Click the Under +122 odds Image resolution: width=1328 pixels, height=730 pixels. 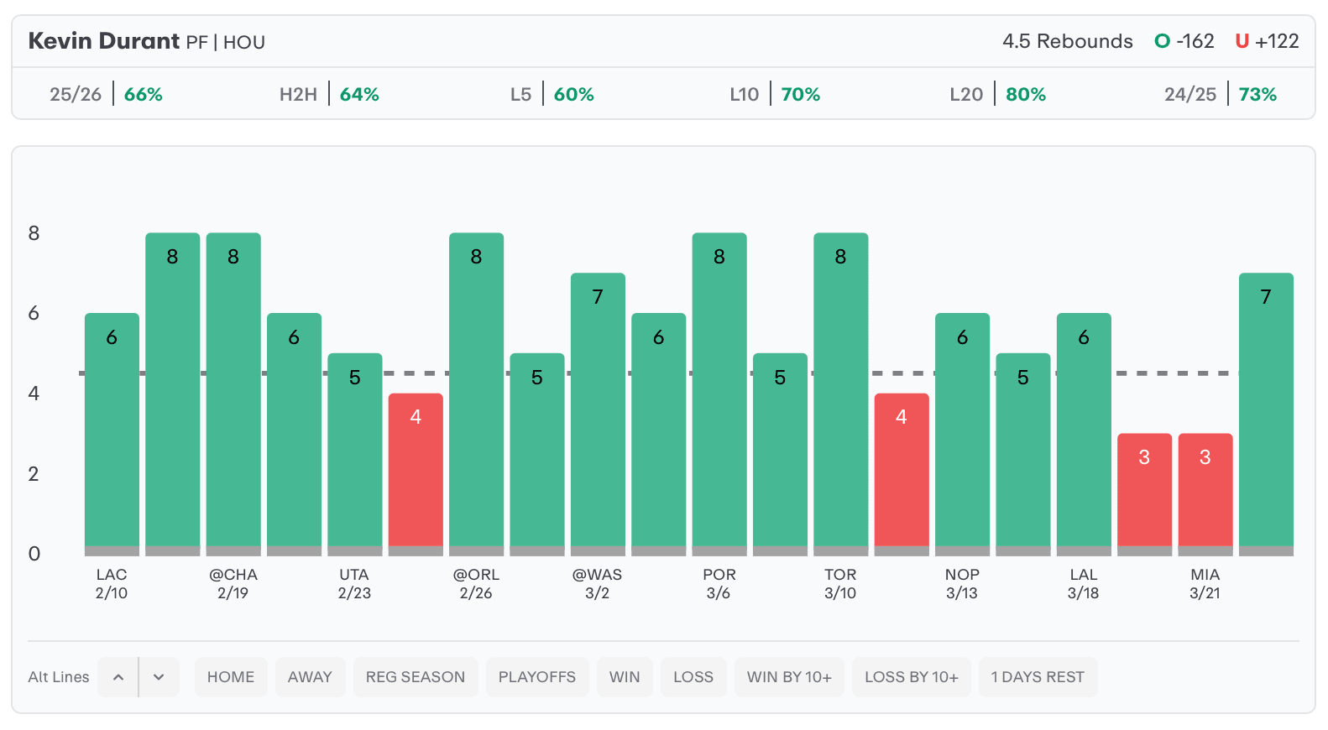tap(1267, 41)
